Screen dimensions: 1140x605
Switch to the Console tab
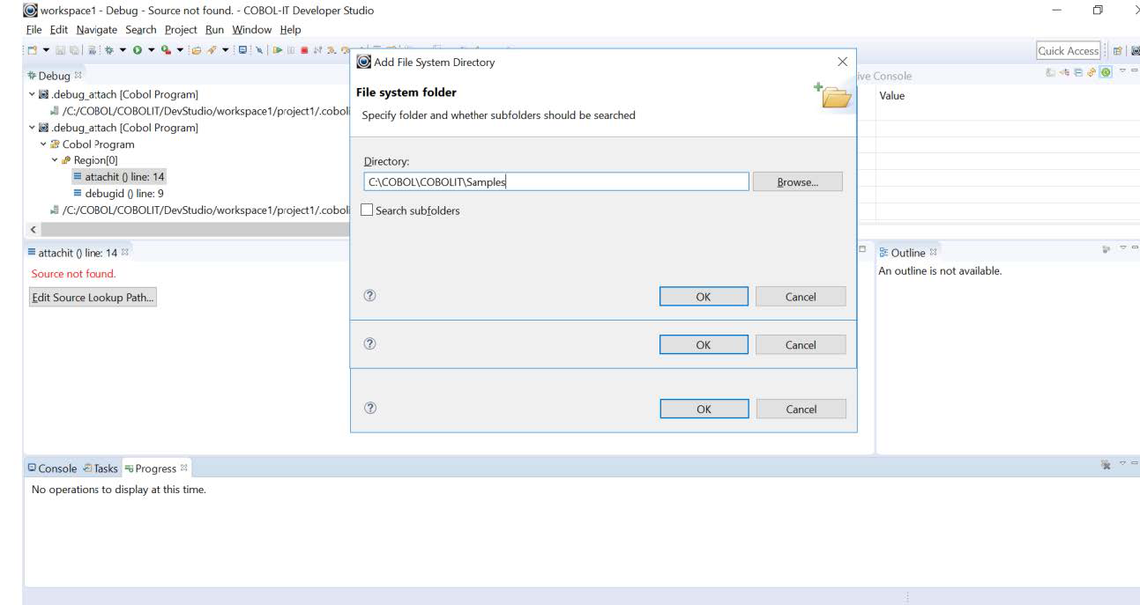point(52,469)
